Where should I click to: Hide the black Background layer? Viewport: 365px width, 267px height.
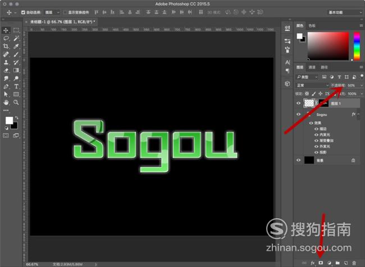(298, 160)
